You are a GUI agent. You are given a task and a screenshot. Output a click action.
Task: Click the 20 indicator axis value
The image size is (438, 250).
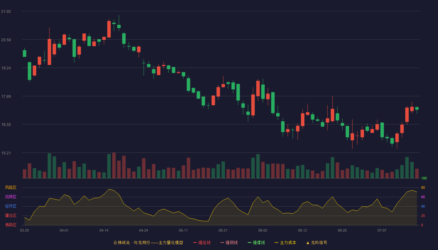423,216
